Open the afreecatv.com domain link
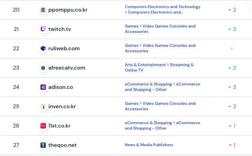This screenshot has height=156, width=252. pos(67,68)
